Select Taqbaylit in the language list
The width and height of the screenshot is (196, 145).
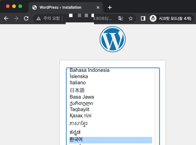click(x=111, y=110)
